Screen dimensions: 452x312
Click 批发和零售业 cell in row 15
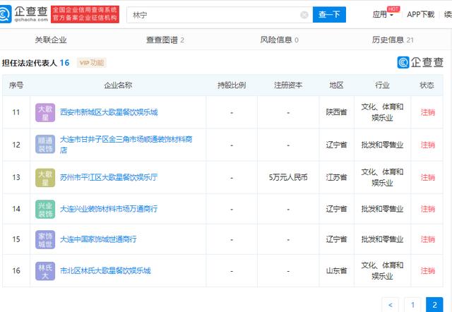coord(382,239)
